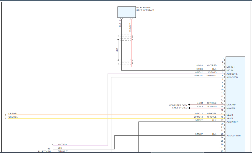Click the GRY/RED wire color label
This screenshot has height=153, width=252.
212,103
